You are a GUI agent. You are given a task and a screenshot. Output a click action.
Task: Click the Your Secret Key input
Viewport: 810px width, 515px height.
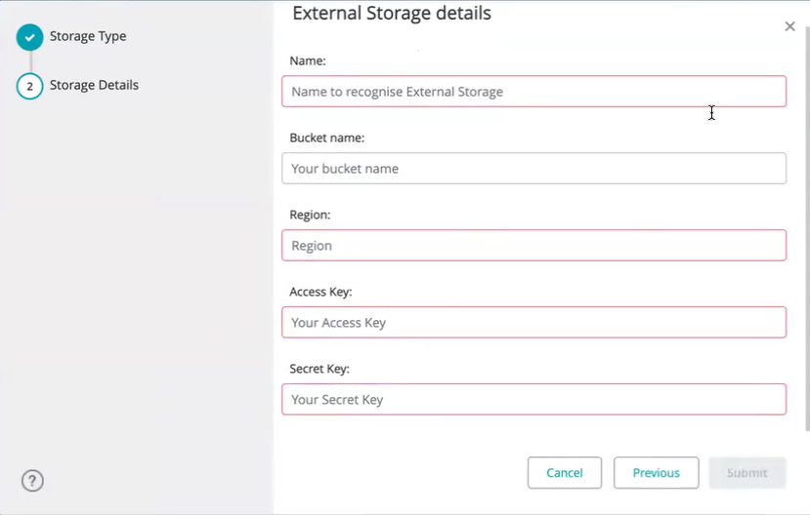tap(533, 400)
